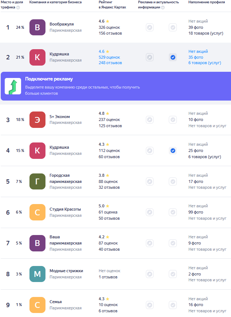Click '326 оценок' in Воображуля row
The image size is (231, 317).
[x=109, y=27]
